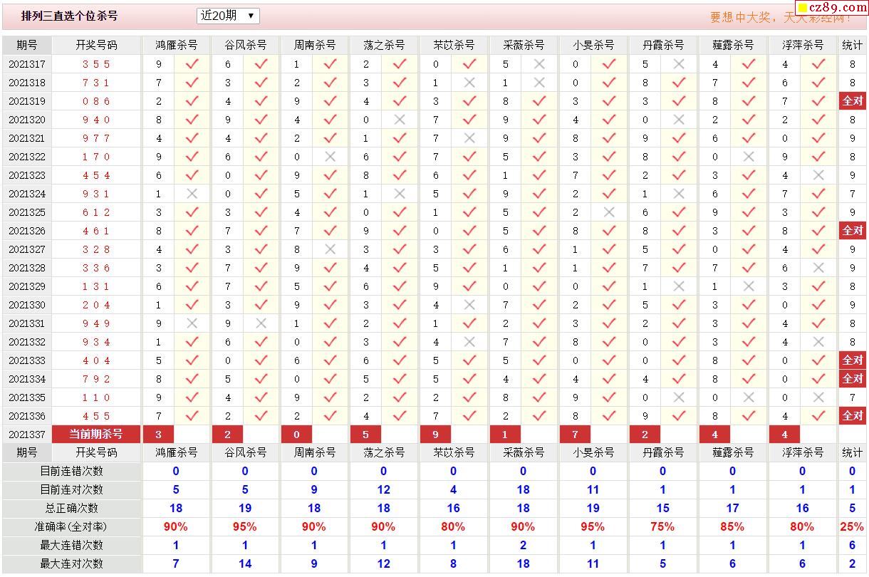
Task: Click the X mark for 小旻杀号 in row 2021325
Action: coord(608,212)
